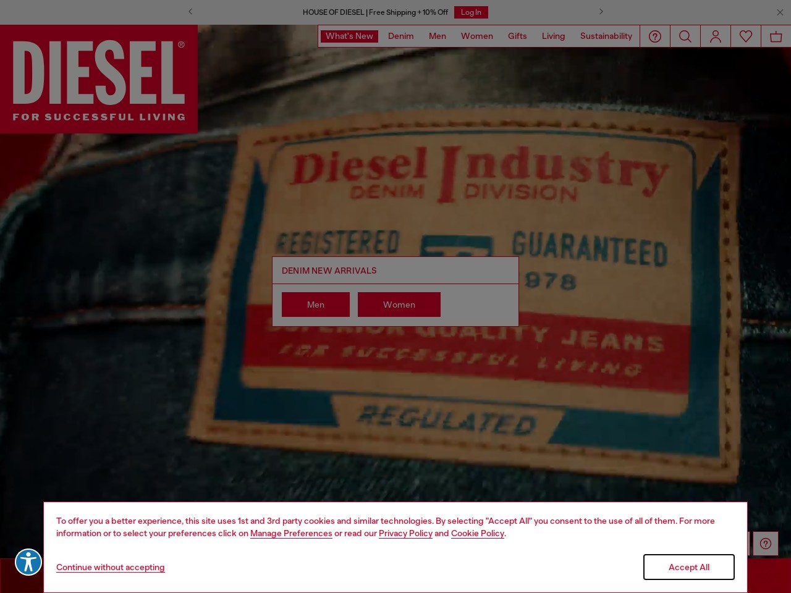Open the Sustainability menu
Screen dimensions: 791x593
click(606, 36)
